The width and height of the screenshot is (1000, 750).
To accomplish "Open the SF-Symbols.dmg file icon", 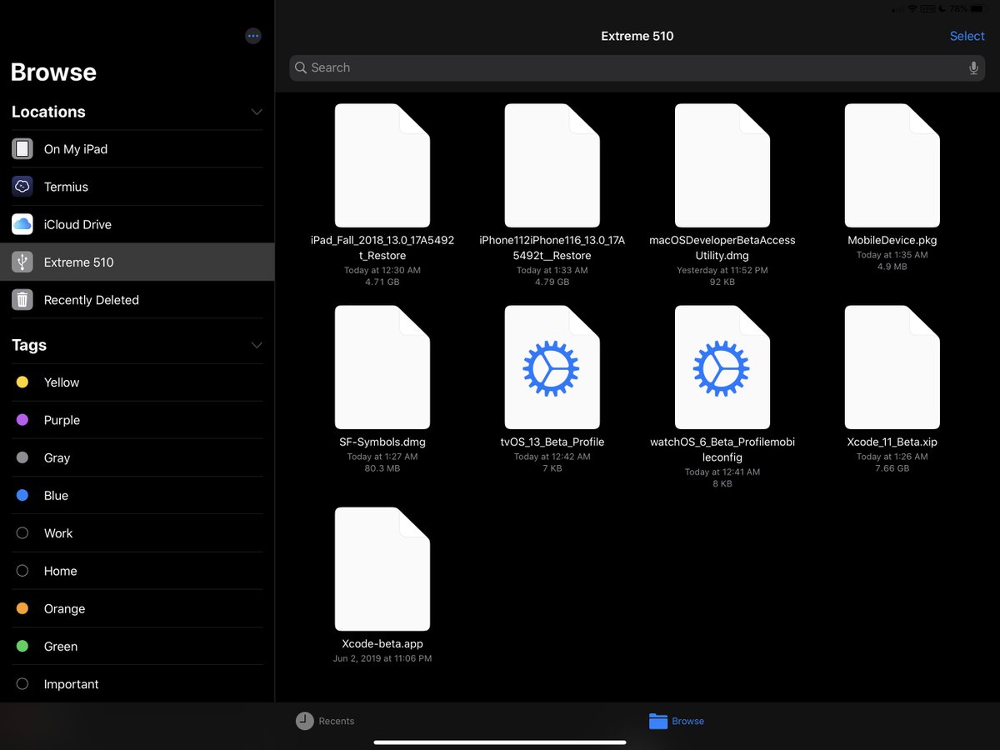I will coord(382,367).
